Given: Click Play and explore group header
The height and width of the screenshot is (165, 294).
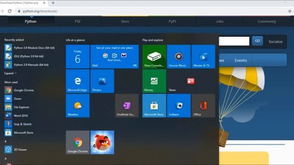Looking at the screenshot, I should point(153,40).
